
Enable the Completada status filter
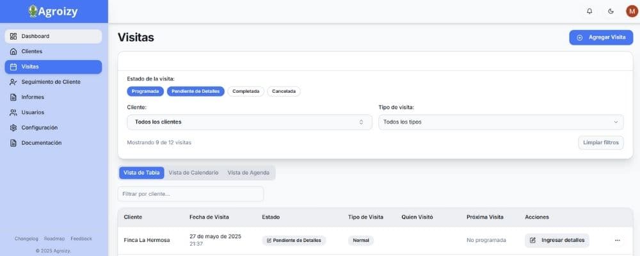(x=246, y=92)
